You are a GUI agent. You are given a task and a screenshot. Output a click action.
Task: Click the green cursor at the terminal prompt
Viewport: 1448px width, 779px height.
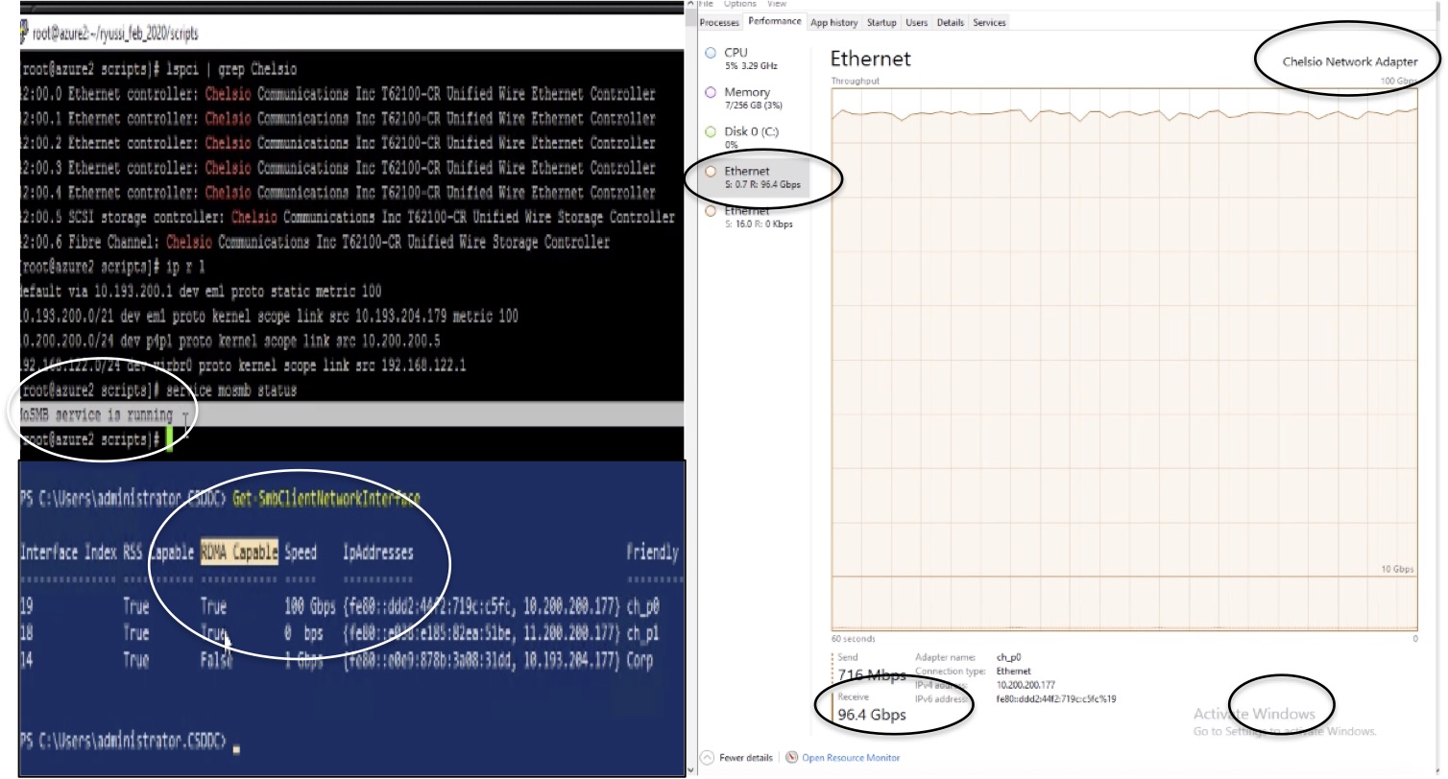169,440
